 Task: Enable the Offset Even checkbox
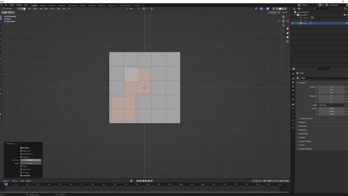21,151
